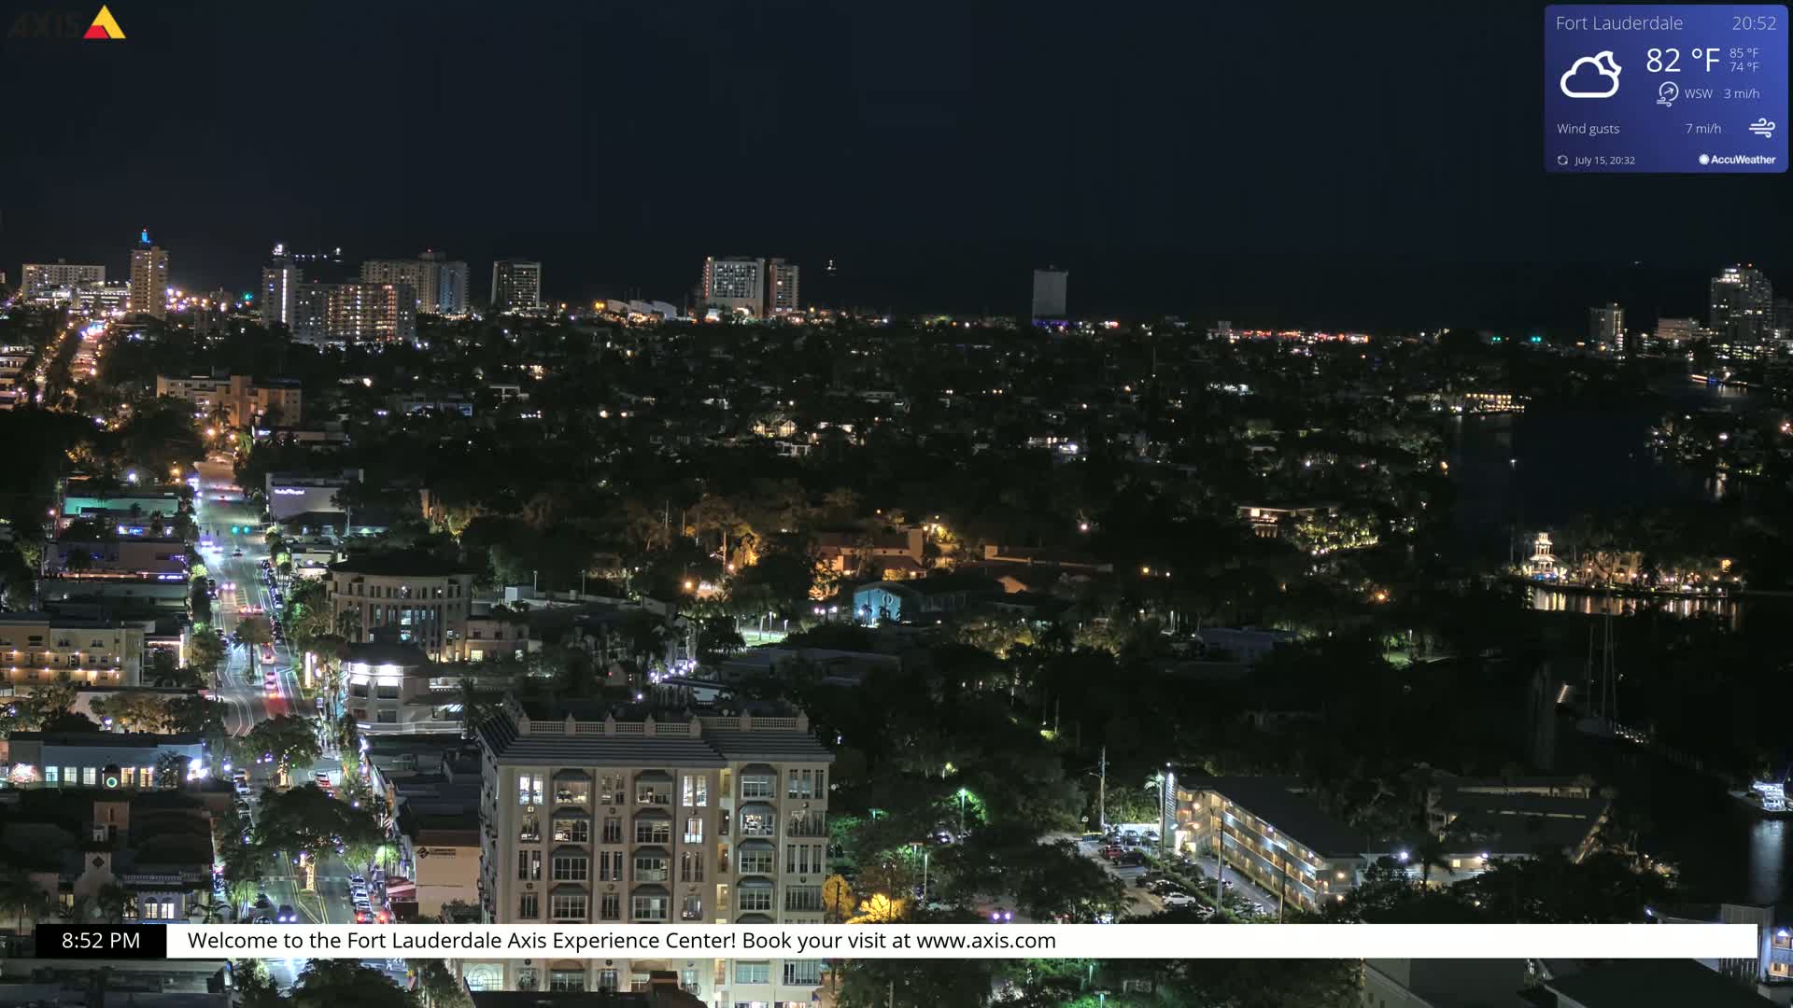The height and width of the screenshot is (1008, 1793).
Task: Click the AccuWeather sun icon
Action: [x=1703, y=159]
